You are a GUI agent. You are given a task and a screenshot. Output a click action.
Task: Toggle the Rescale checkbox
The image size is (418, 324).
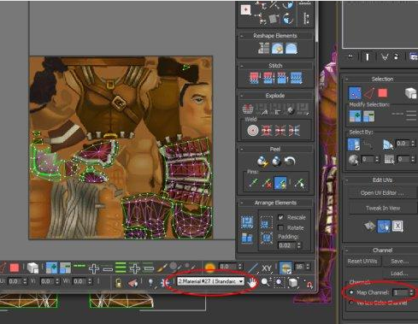pyautogui.click(x=280, y=217)
